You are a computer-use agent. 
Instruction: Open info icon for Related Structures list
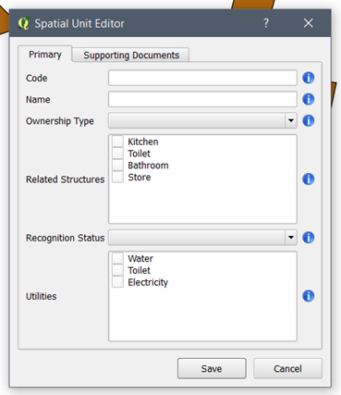pyautogui.click(x=309, y=179)
